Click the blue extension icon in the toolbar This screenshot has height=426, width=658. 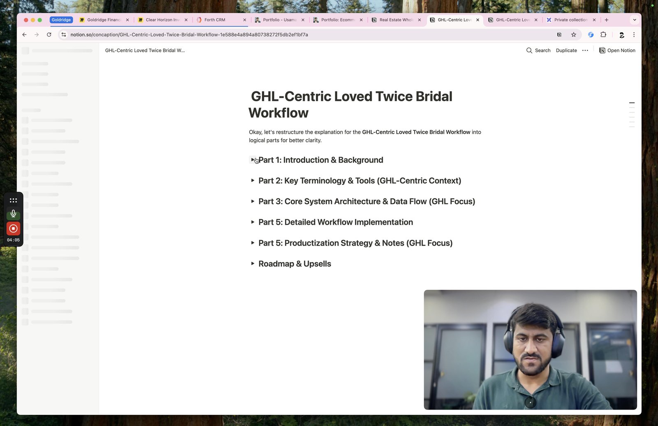pos(591,35)
